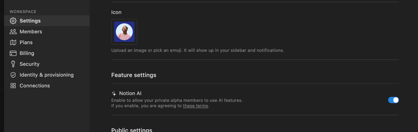The height and width of the screenshot is (132, 418).
Task: Open the "these terms" link
Action: tap(195, 106)
